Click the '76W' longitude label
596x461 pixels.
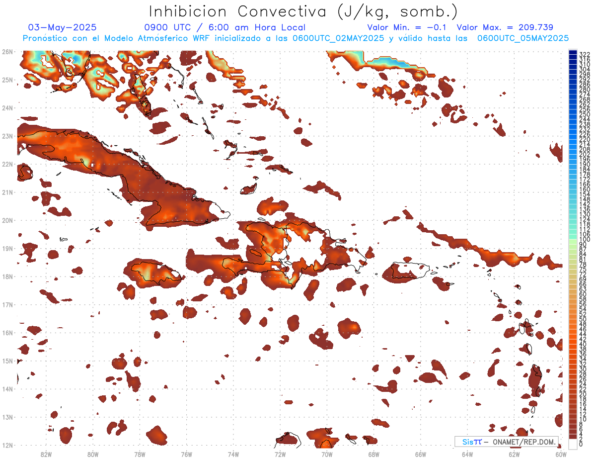186,454
